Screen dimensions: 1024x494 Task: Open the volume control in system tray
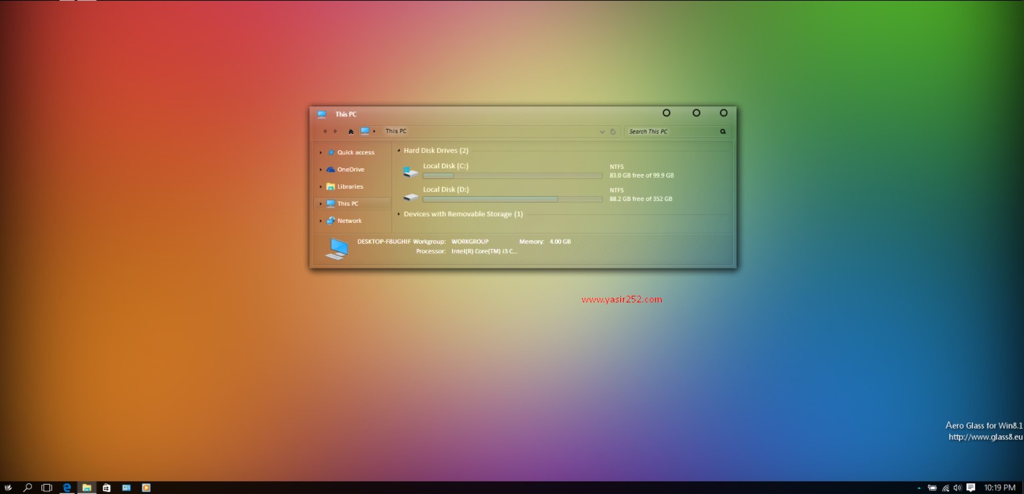(957, 487)
